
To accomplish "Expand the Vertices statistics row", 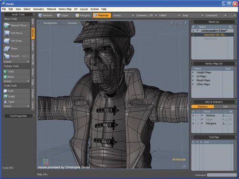I will pyautogui.click(x=202, y=116).
